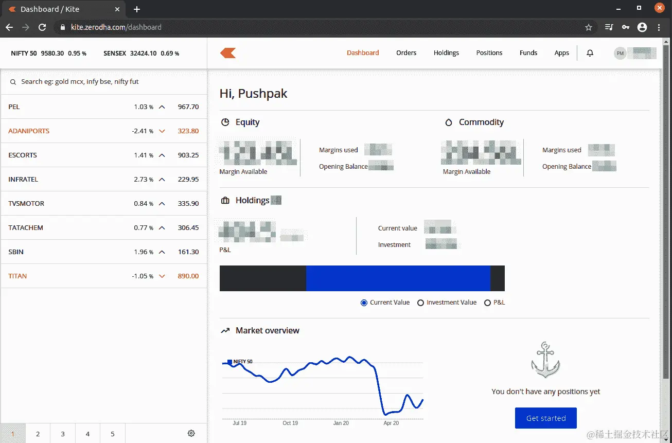Screen dimensions: 672x443
Task: Switch to marketwatch tab 4
Action: coord(87,433)
